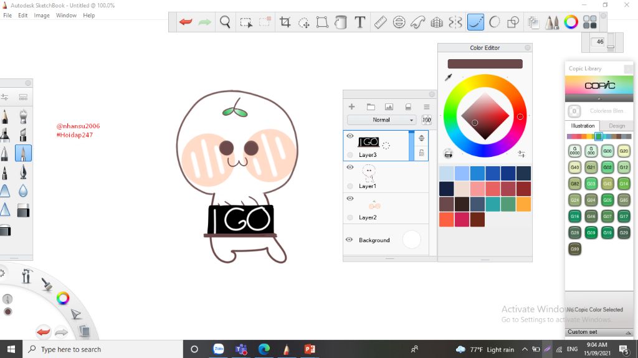Select the Crop tool
638x358 pixels.
285,22
